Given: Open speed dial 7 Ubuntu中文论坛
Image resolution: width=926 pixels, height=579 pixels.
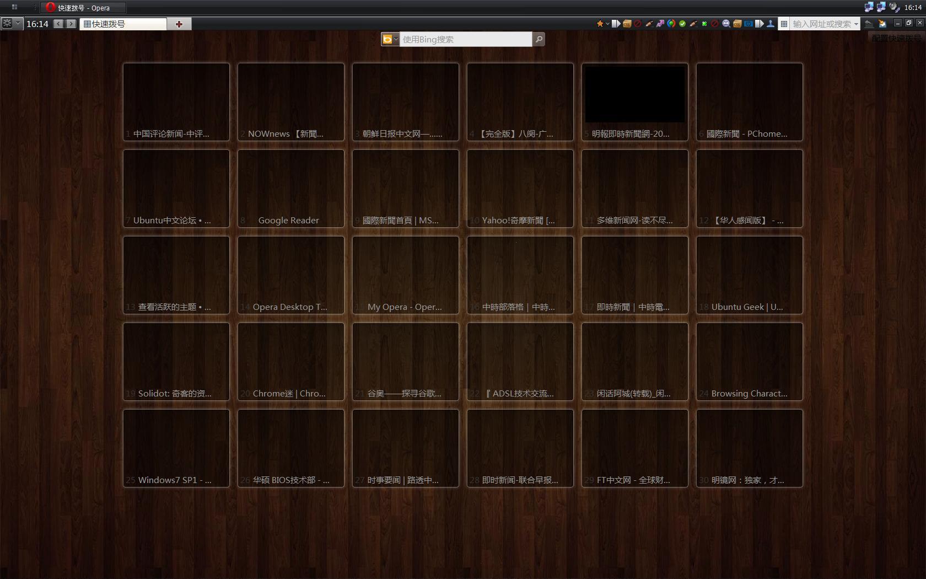Looking at the screenshot, I should click(x=176, y=189).
